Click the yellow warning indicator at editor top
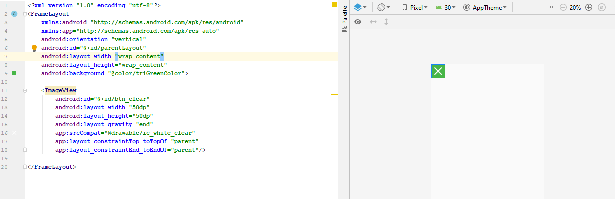 click(x=334, y=5)
